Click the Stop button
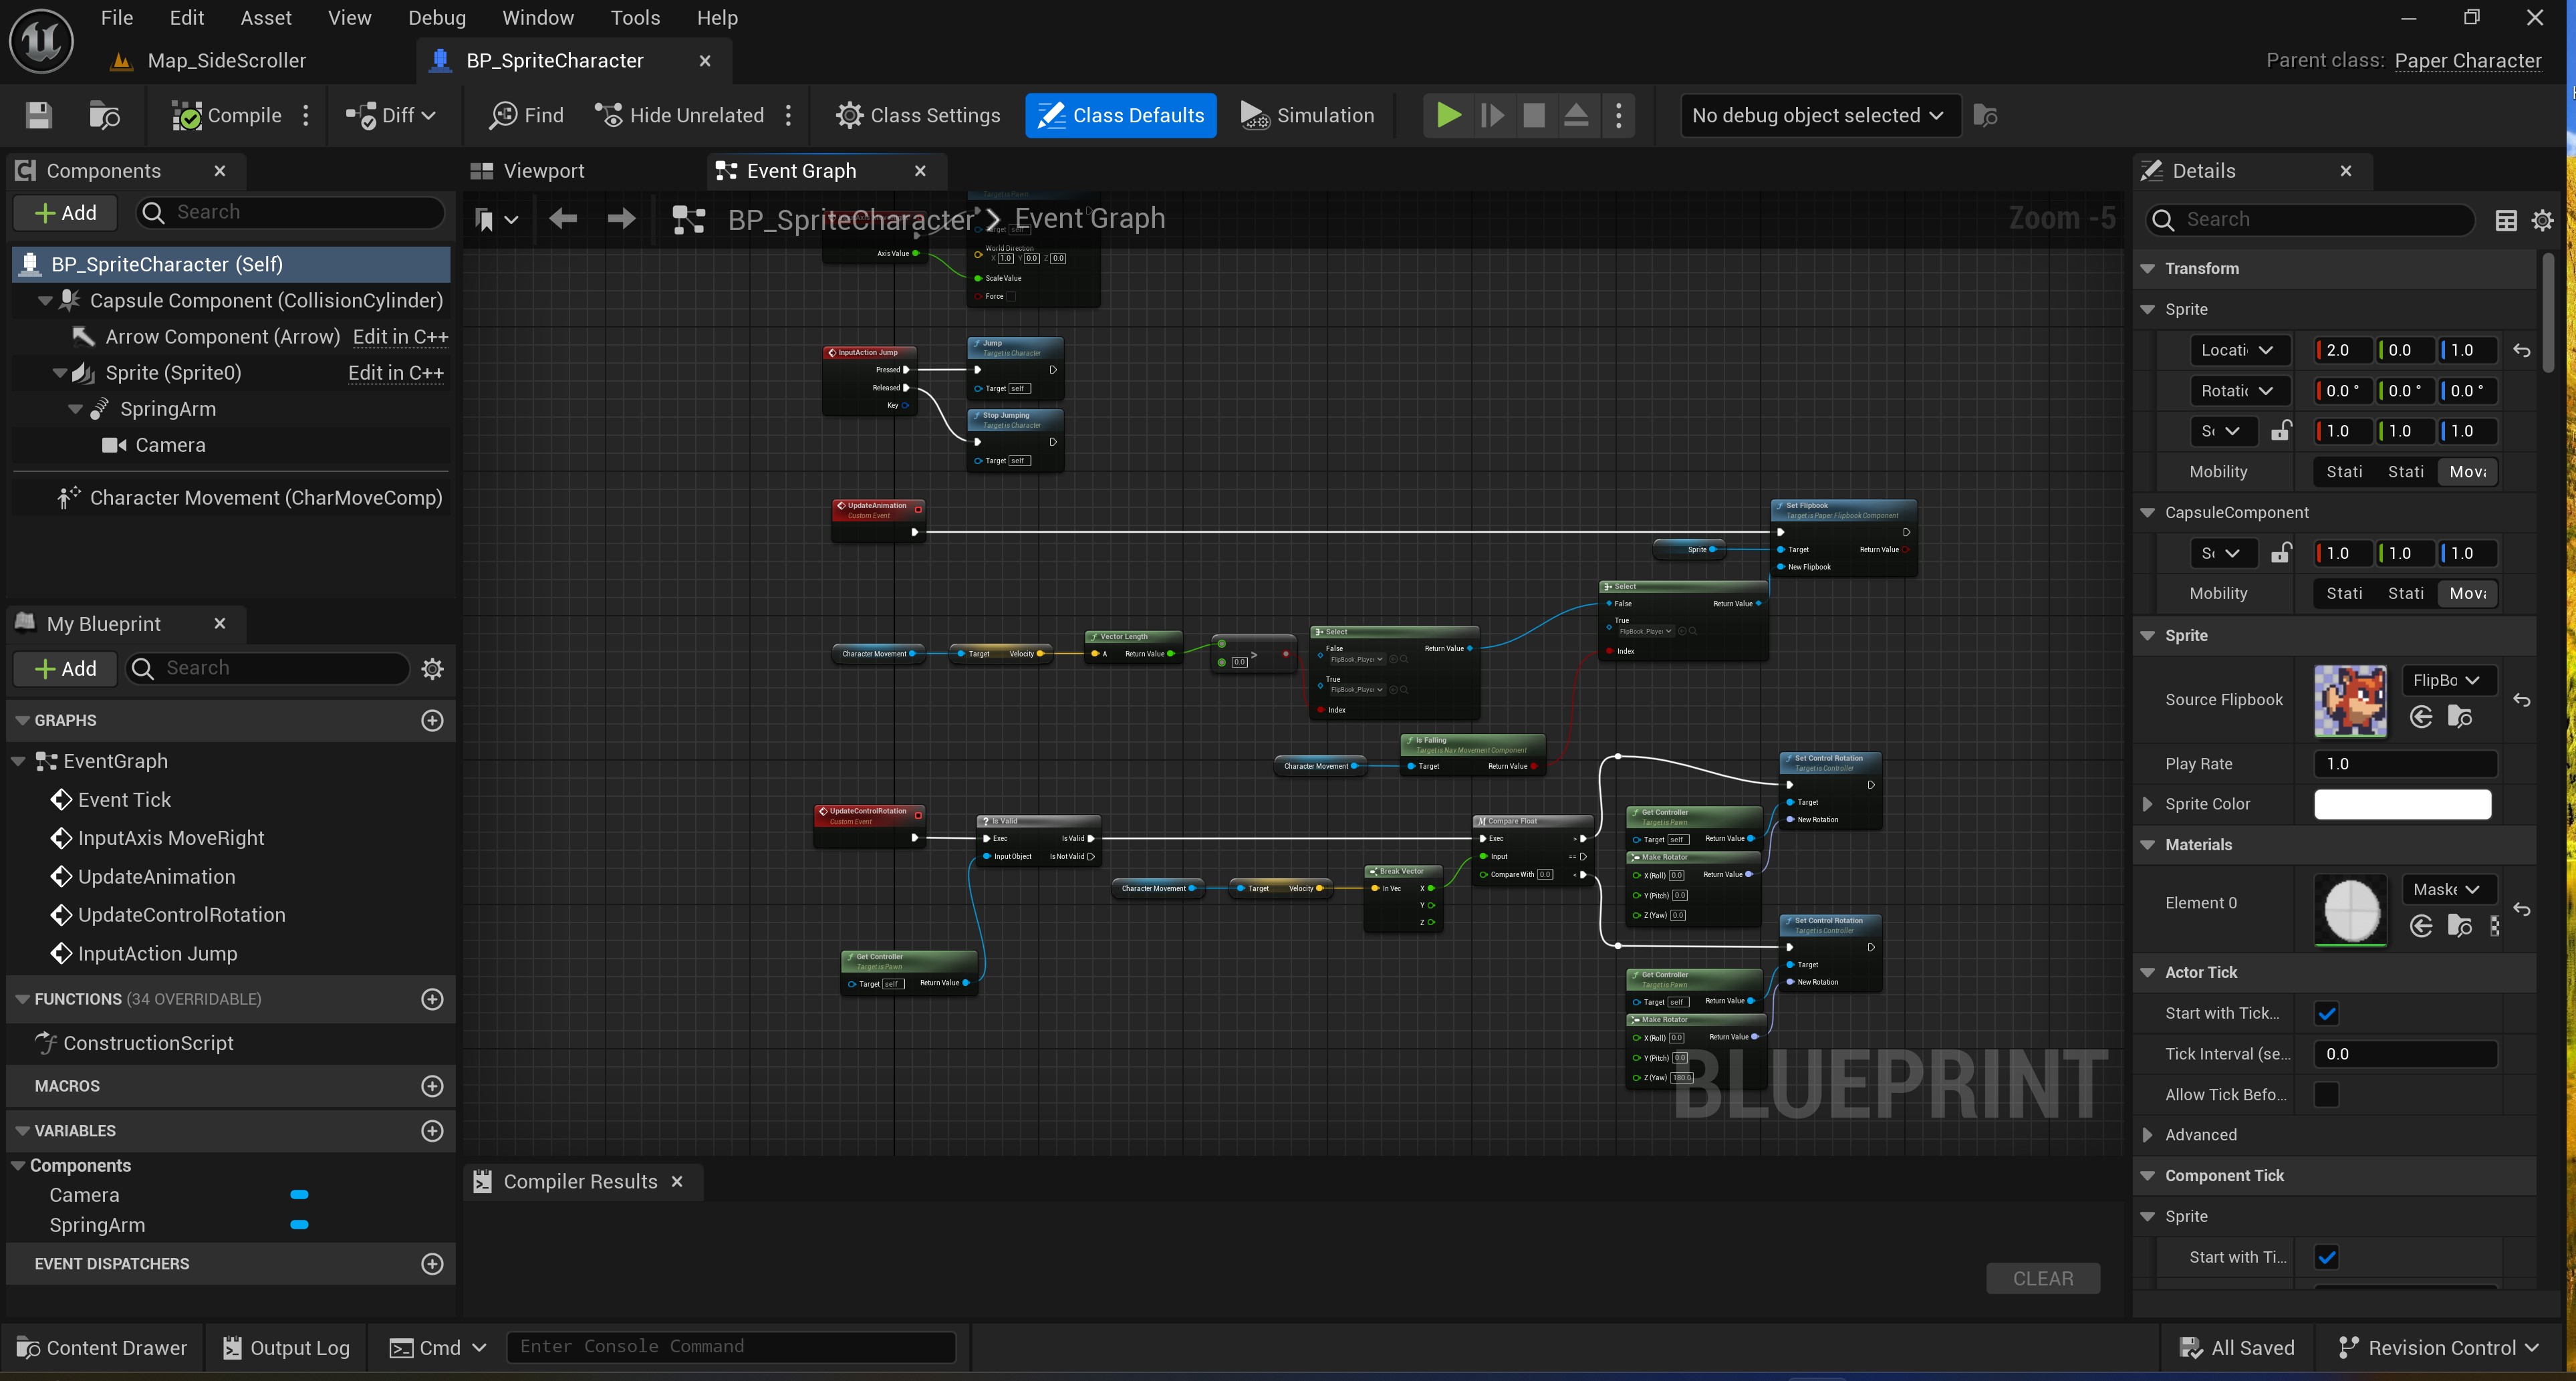The height and width of the screenshot is (1381, 2576). tap(1533, 115)
